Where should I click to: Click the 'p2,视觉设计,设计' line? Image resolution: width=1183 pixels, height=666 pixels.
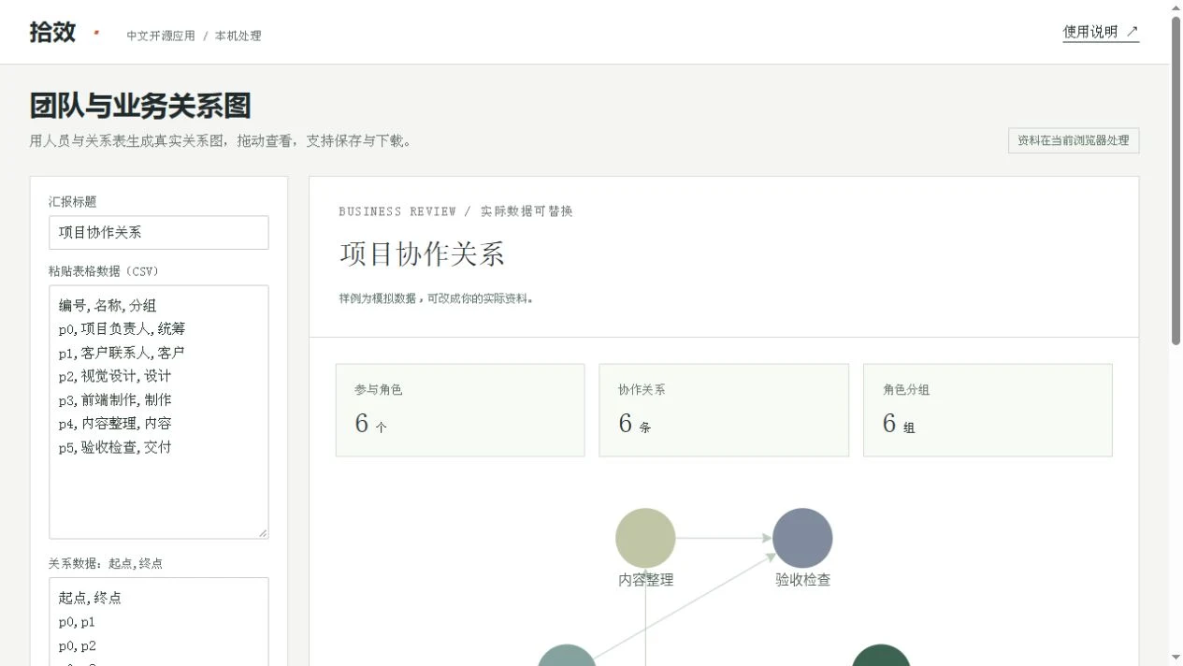pos(114,376)
